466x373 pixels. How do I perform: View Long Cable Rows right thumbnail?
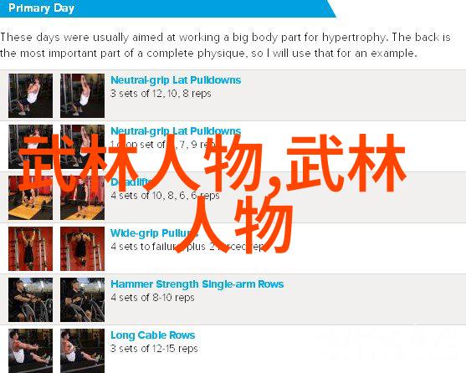pos(82,350)
